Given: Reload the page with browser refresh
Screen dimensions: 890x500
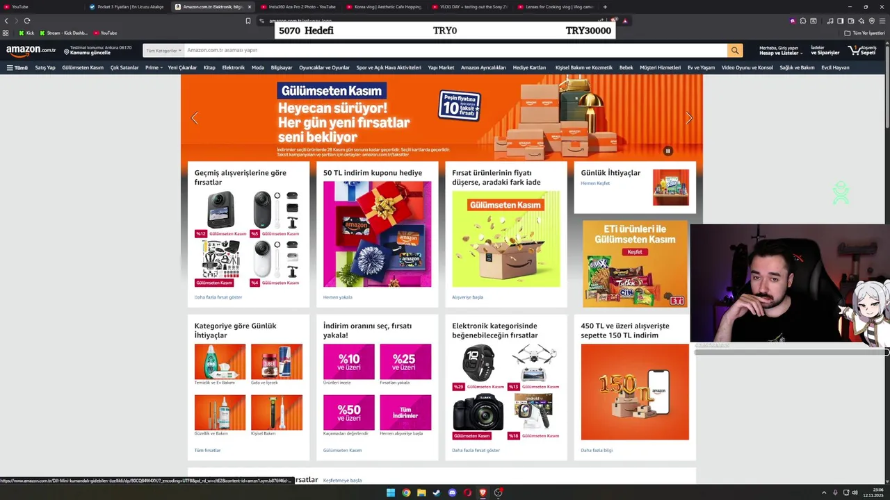Looking at the screenshot, I should pyautogui.click(x=27, y=21).
